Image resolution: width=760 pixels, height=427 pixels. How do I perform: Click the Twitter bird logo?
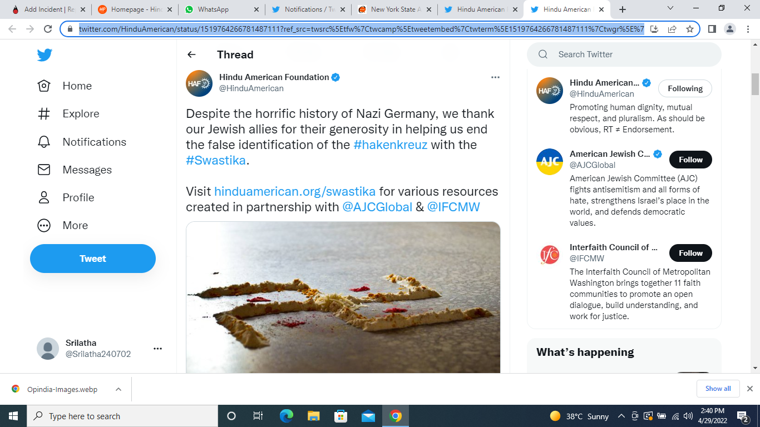click(x=45, y=55)
